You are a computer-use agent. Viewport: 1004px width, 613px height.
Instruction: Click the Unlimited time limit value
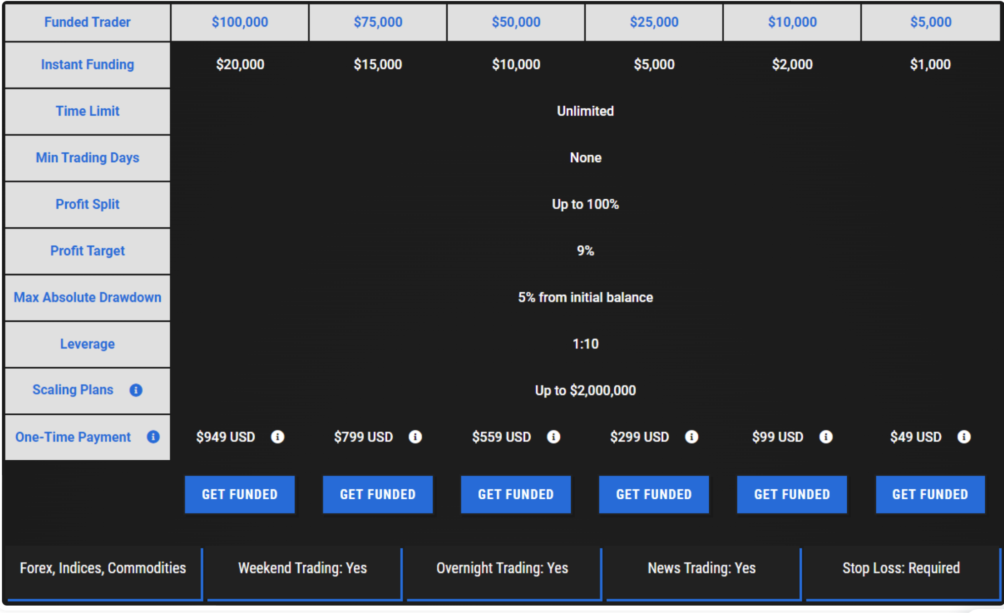coord(586,111)
